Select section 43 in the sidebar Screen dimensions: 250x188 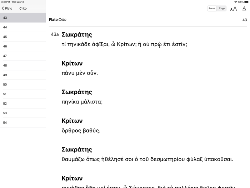point(23,18)
